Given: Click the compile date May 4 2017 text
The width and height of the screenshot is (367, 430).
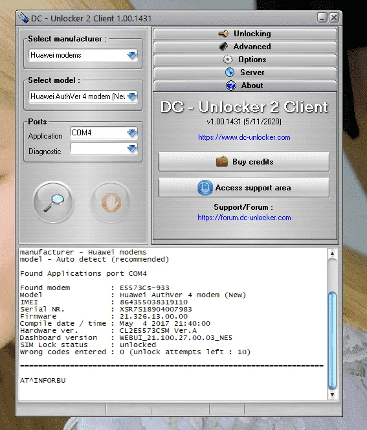Looking at the screenshot, I should click(x=164, y=324).
